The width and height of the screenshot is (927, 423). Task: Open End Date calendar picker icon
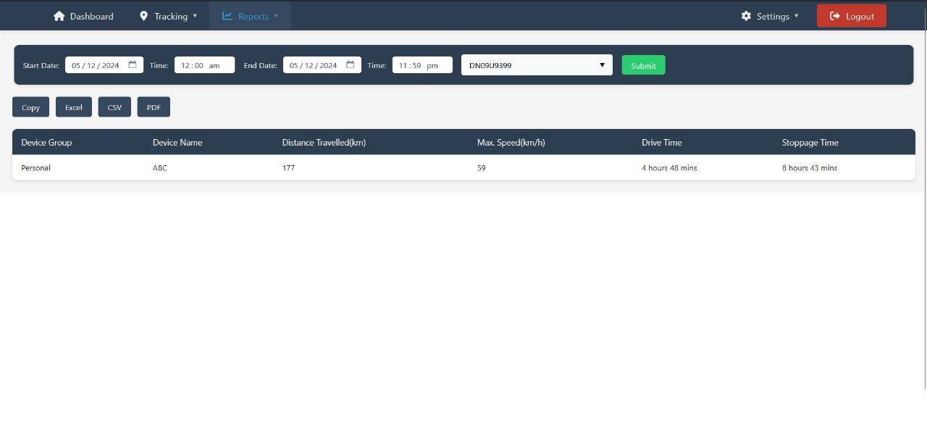351,65
